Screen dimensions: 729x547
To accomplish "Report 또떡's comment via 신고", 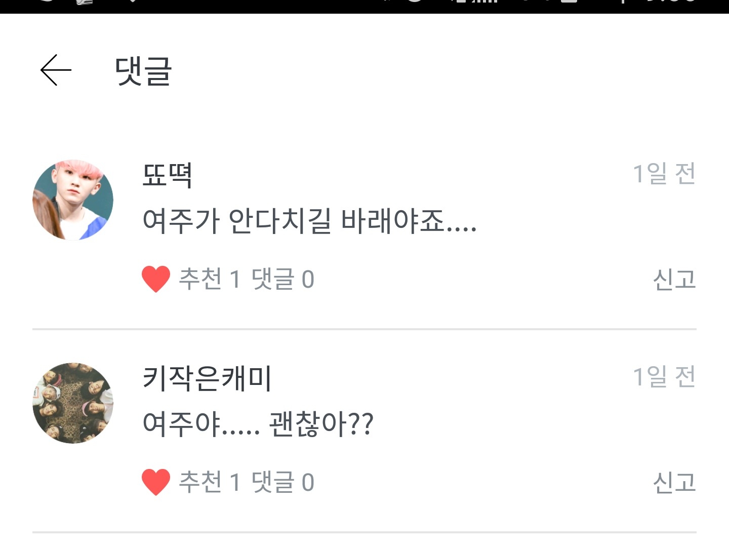I will pyautogui.click(x=674, y=279).
